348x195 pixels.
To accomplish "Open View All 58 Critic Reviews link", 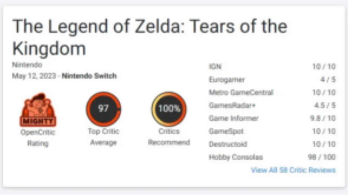I will 293,170.
